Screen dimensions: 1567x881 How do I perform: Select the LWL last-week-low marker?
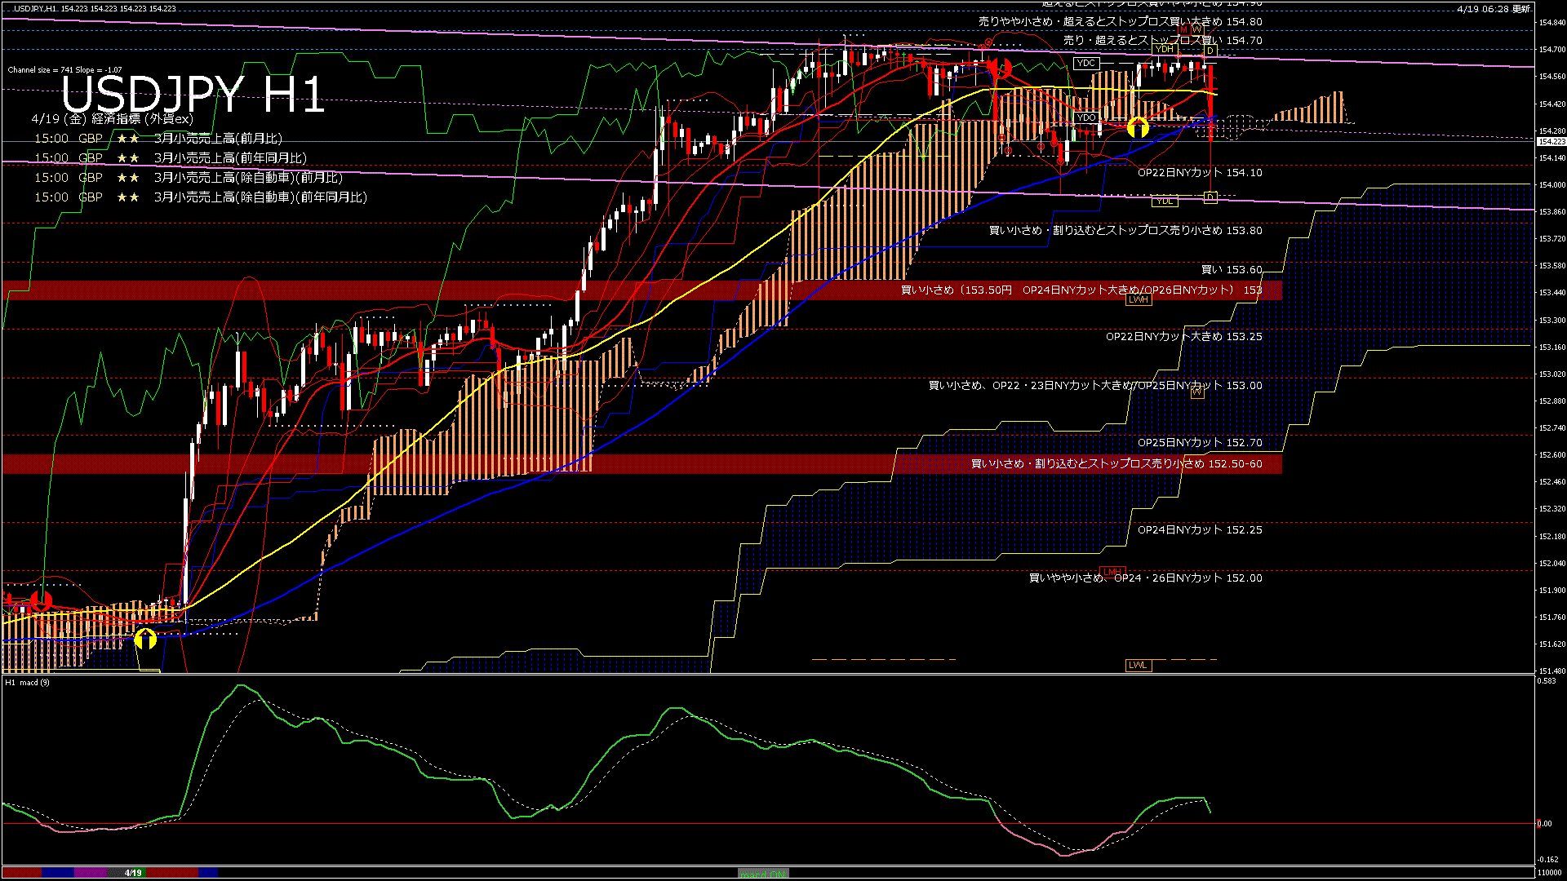(1138, 665)
